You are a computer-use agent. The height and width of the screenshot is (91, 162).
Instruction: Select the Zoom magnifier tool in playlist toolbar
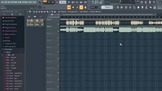coord(52,12)
